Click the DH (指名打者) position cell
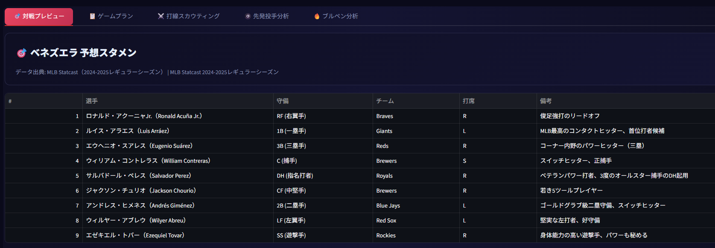The height and width of the screenshot is (248, 715). 323,176
